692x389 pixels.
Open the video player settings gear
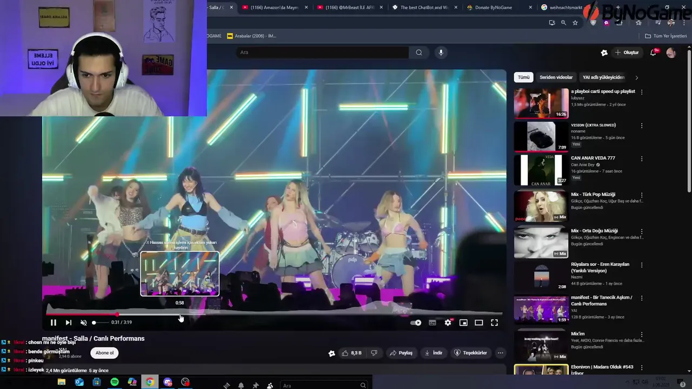click(448, 323)
